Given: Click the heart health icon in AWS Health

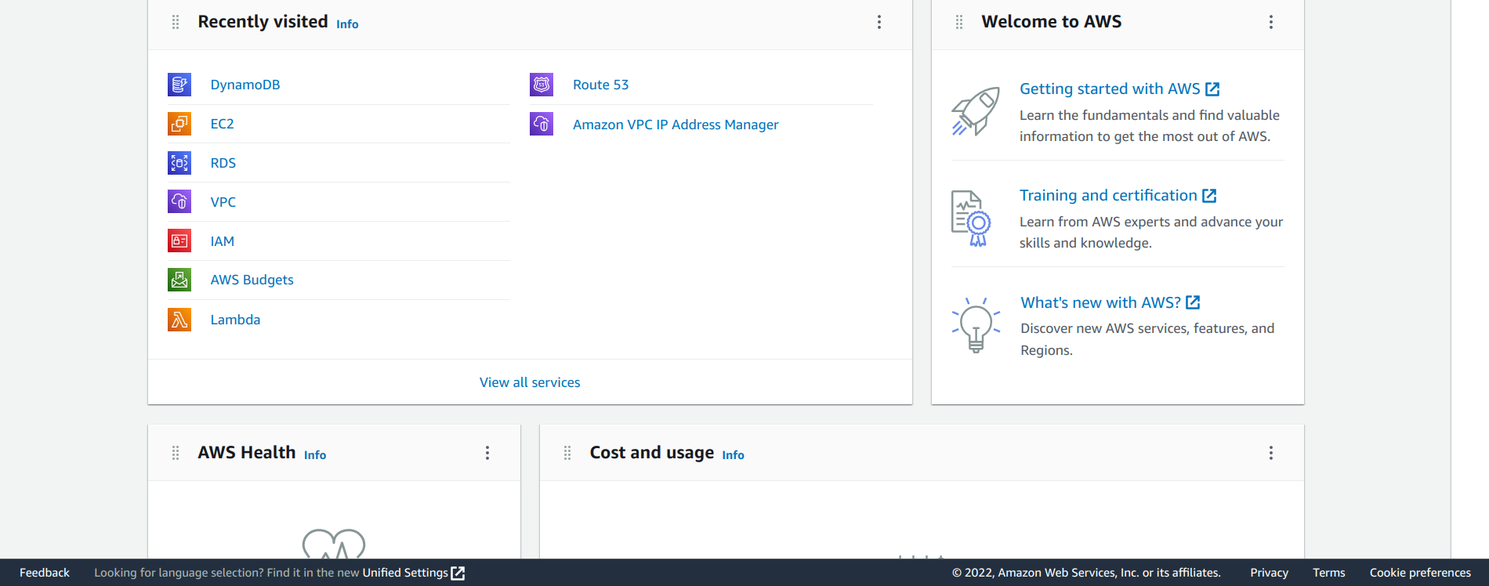Looking at the screenshot, I should [334, 544].
